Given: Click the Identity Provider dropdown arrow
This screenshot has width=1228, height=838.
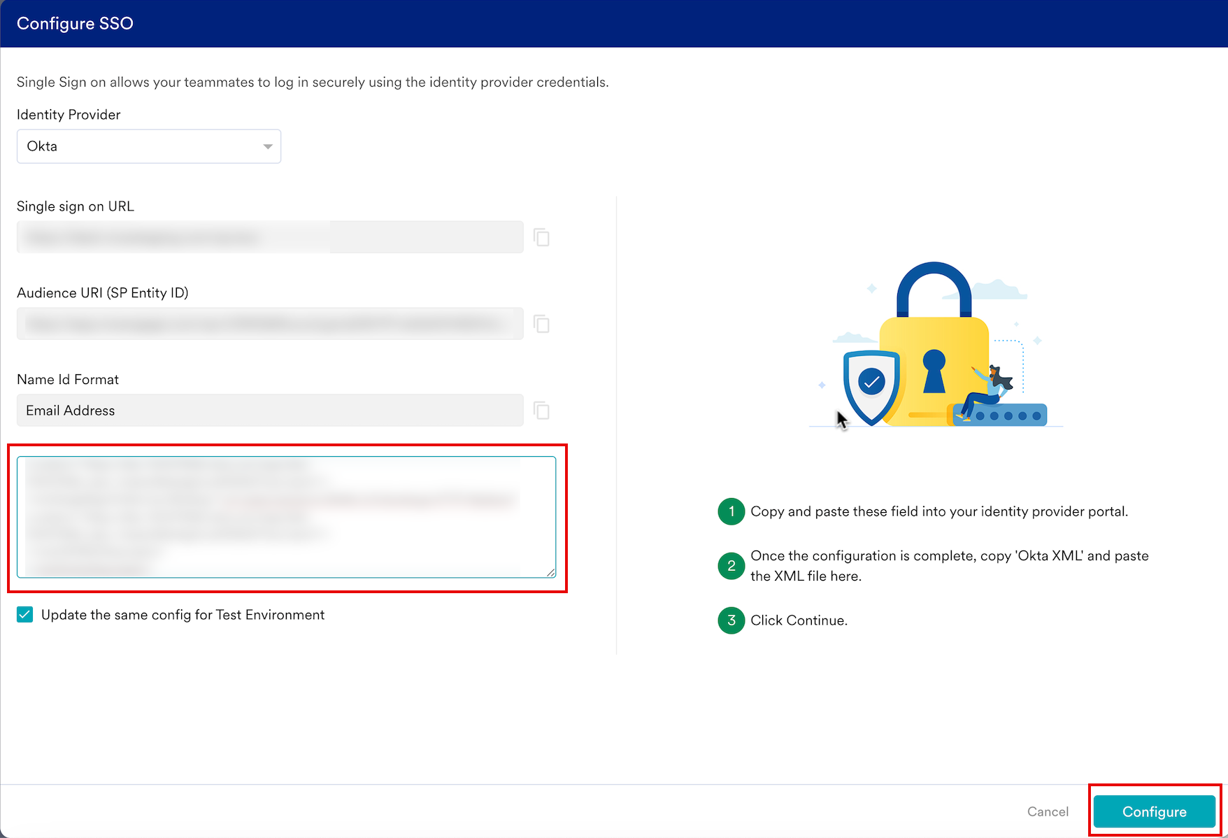Looking at the screenshot, I should [x=267, y=146].
